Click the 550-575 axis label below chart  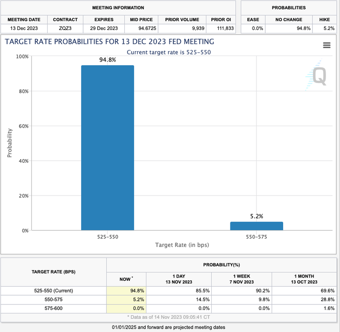[x=256, y=236]
